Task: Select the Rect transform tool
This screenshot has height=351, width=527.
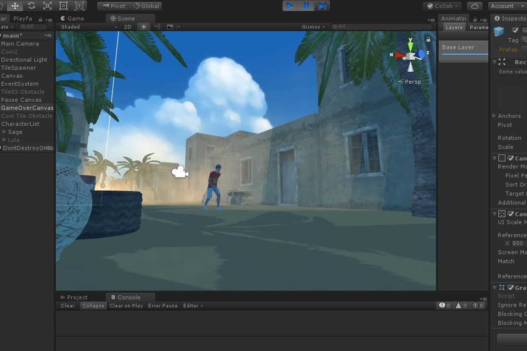Action: [x=63, y=6]
